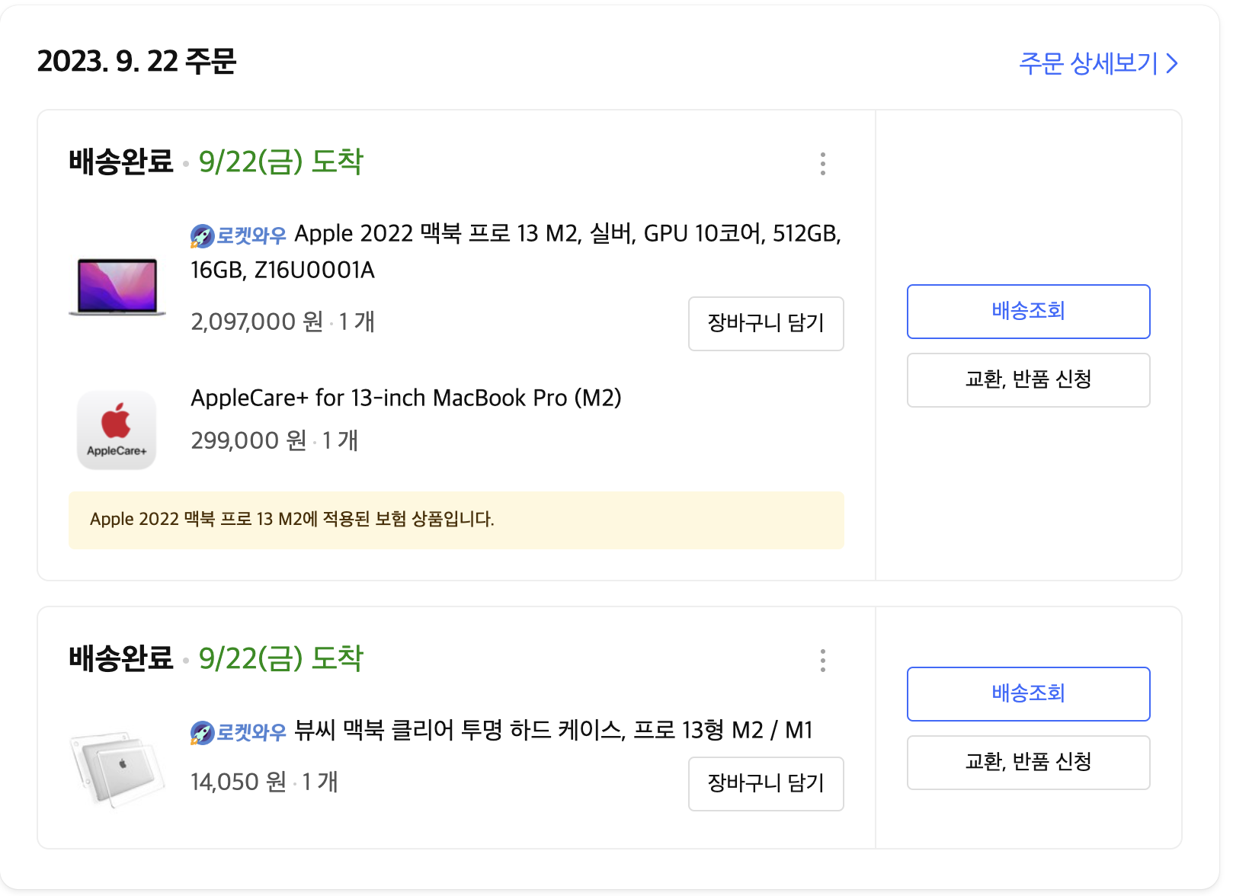
Task: Add 뷰씨 case to cart with 장바구니 담기
Action: point(766,784)
